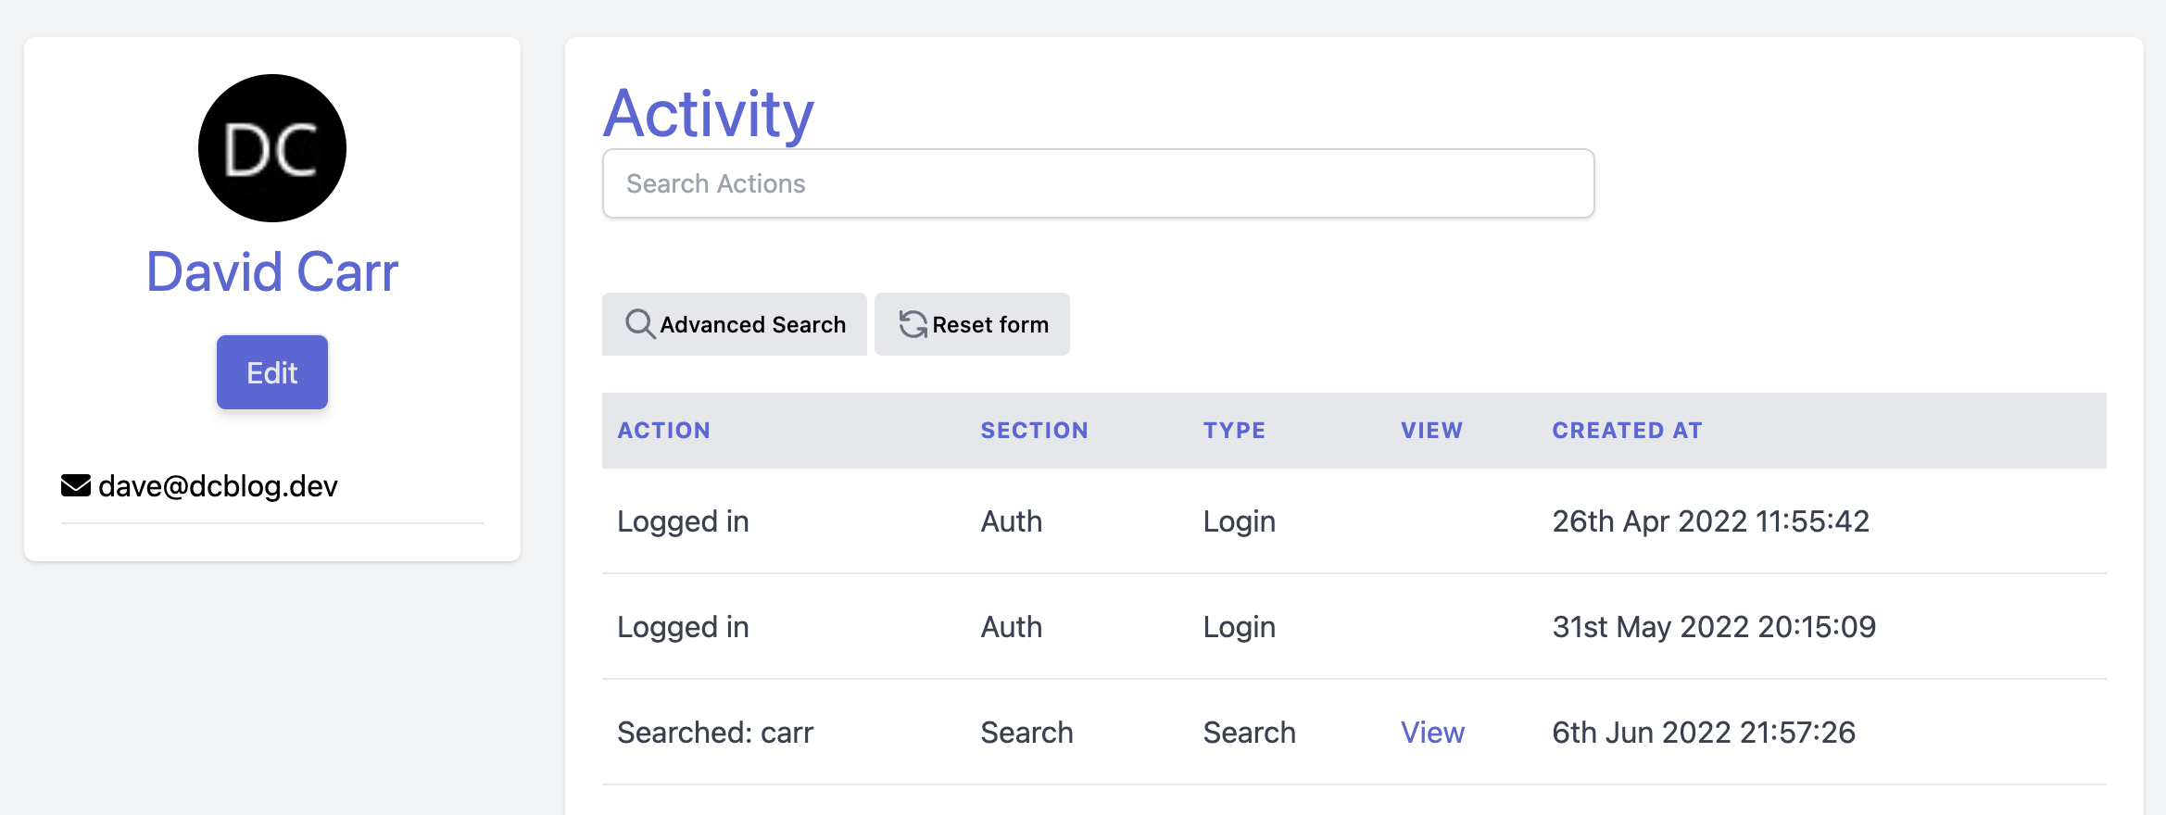Open the Advanced Search button
Viewport: 2166px width, 815px height.
735,324
